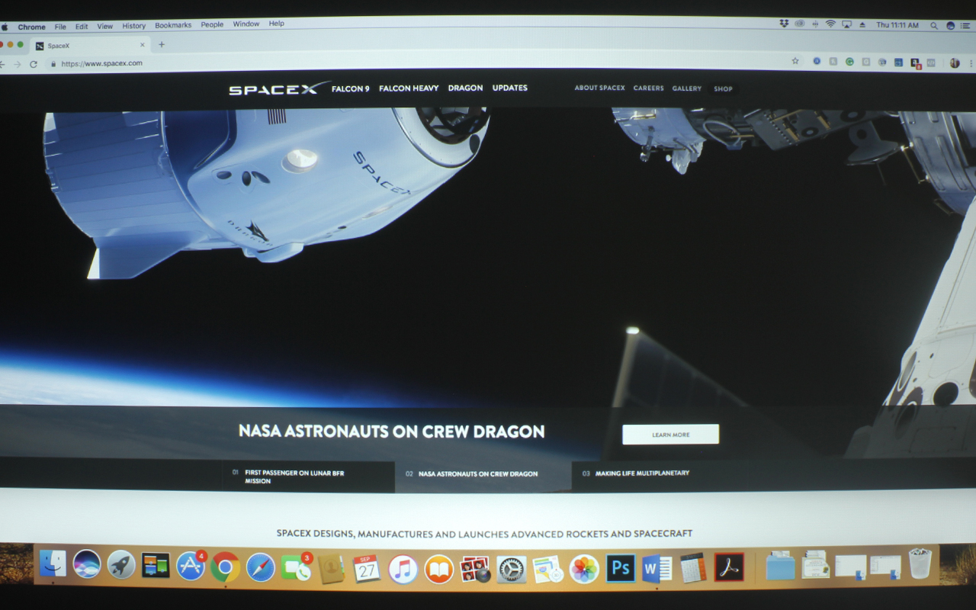The width and height of the screenshot is (976, 610).
Task: Open Photos app in the Dock
Action: 584,570
